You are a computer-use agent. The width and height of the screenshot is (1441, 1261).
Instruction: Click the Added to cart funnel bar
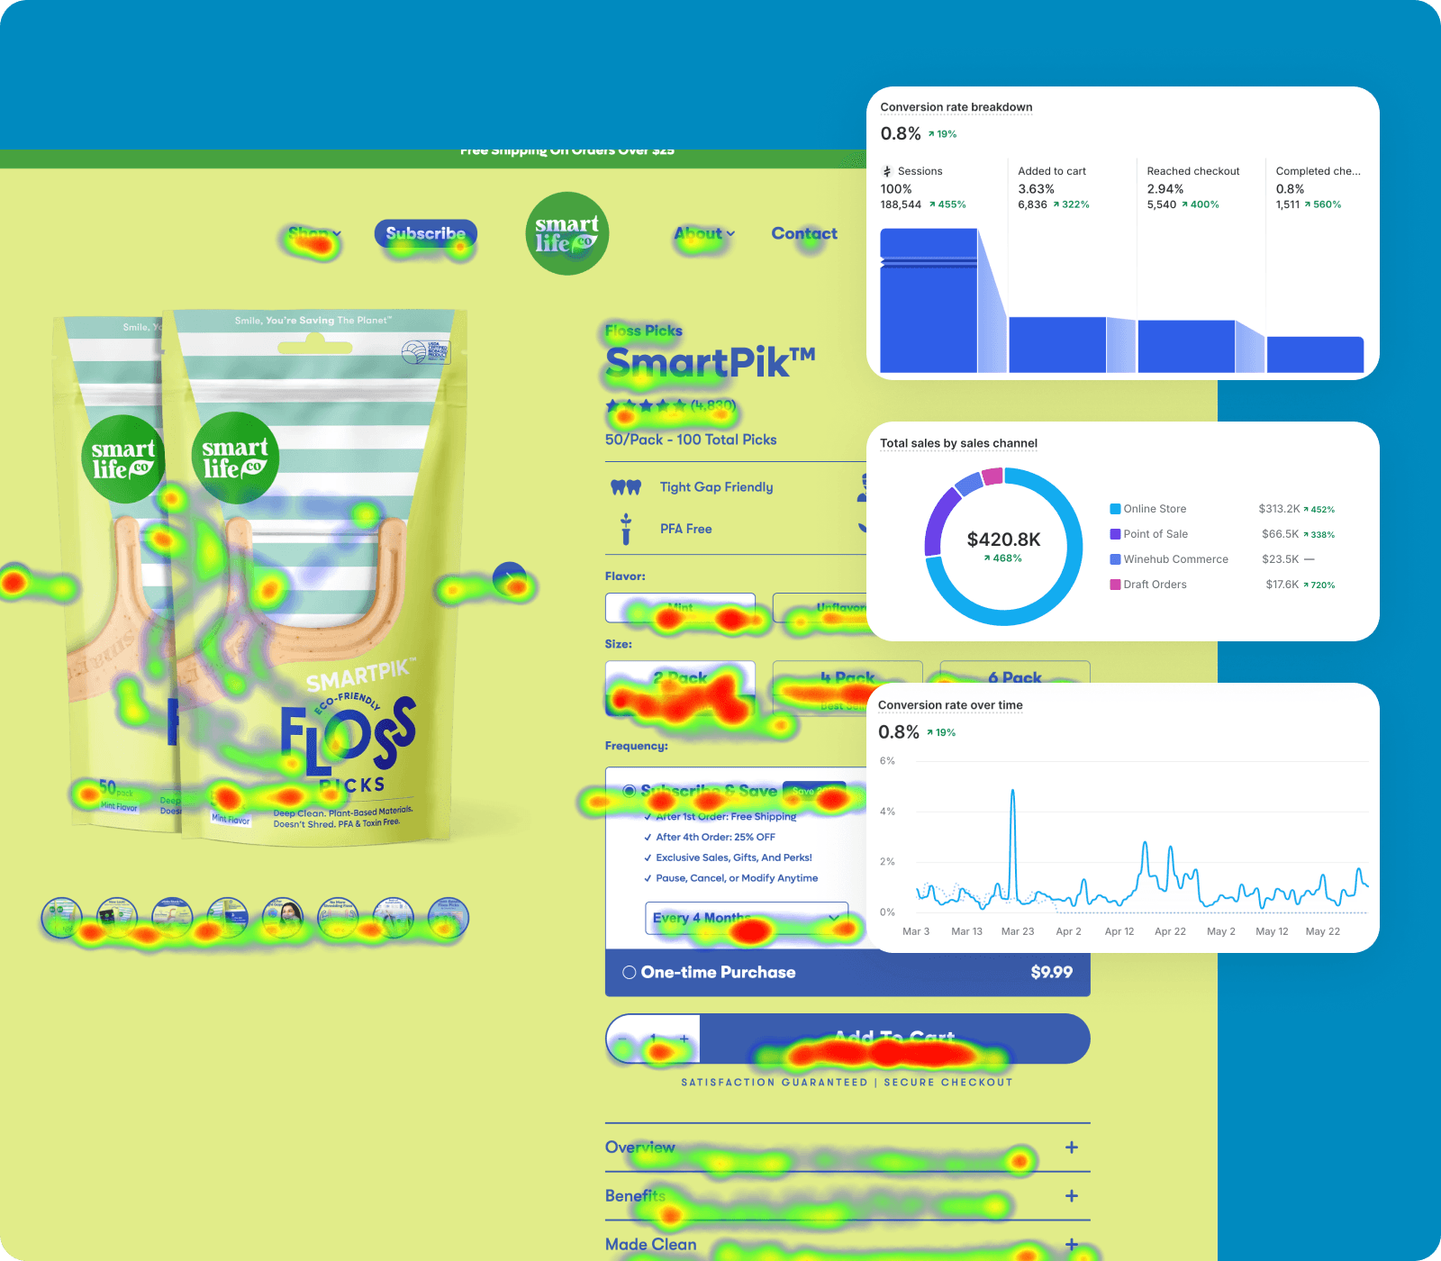(1057, 345)
